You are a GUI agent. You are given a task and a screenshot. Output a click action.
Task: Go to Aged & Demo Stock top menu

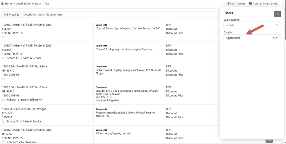point(265,4)
